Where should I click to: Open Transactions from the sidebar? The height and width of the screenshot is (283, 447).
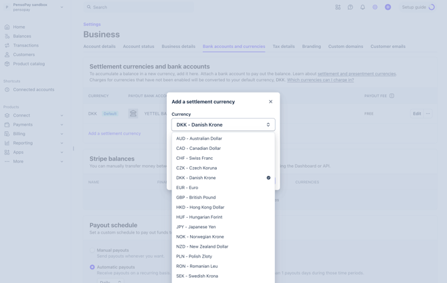coord(25,45)
